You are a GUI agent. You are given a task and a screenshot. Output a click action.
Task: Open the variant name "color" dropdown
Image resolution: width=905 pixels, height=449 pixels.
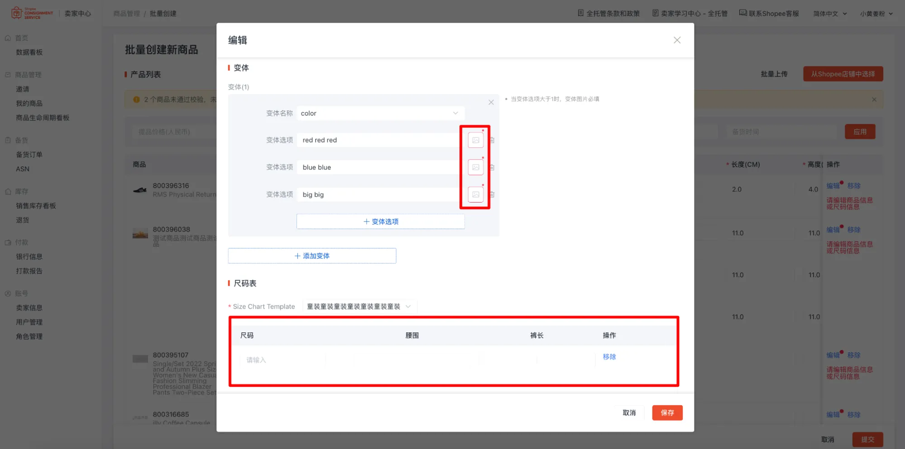(455, 113)
